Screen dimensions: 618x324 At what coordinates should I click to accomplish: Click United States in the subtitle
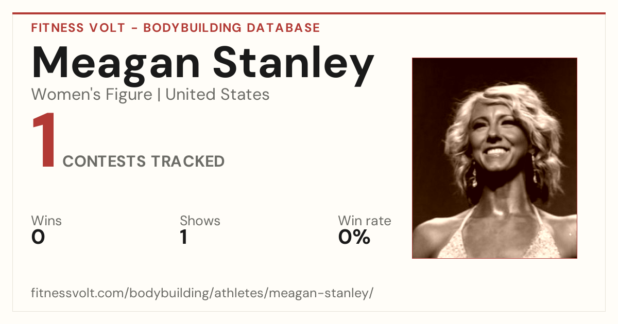point(218,94)
